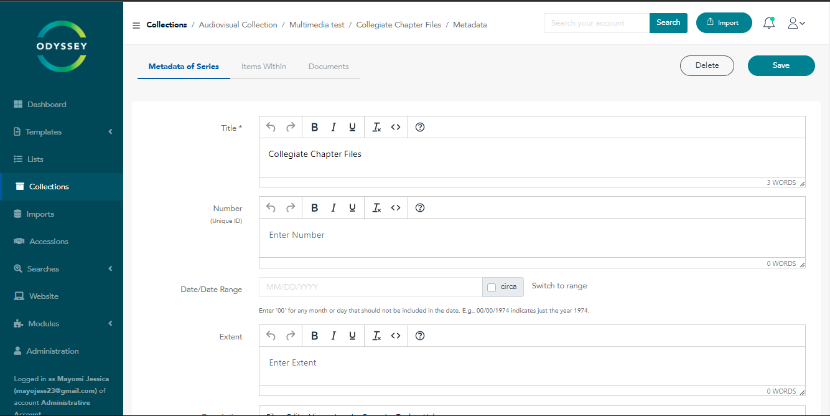Click the Save button
830x416 pixels.
[x=781, y=65]
